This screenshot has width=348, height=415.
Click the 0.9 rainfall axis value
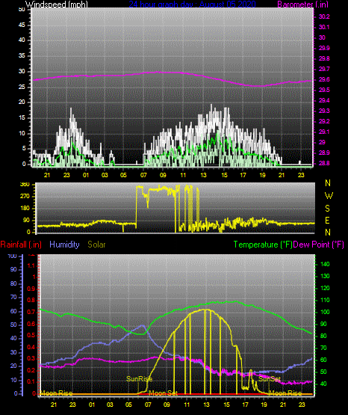point(31,289)
